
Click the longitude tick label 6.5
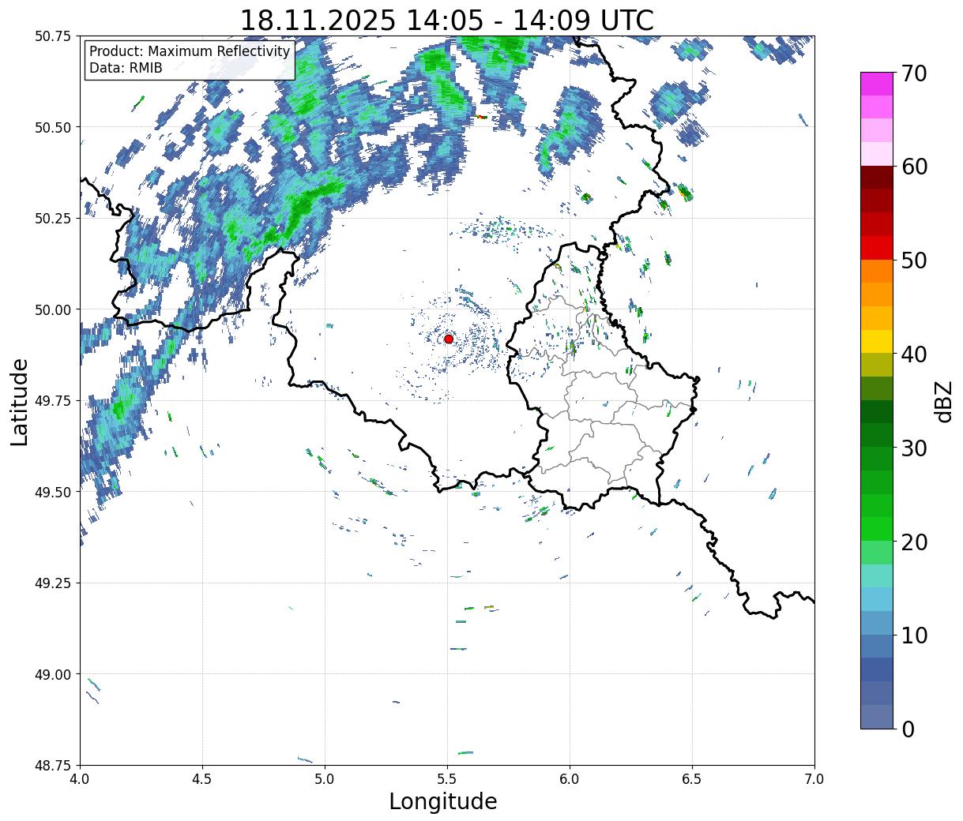[692, 778]
